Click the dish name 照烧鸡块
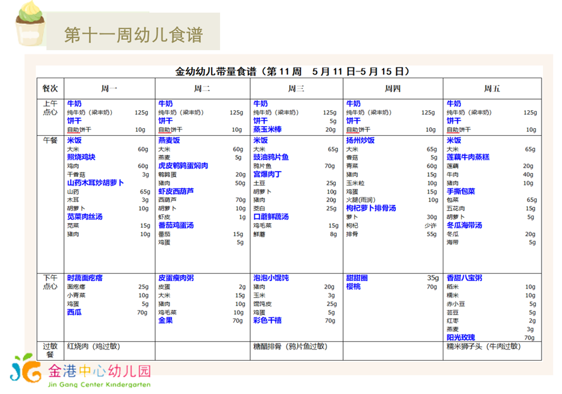562x394 pixels. 82,157
